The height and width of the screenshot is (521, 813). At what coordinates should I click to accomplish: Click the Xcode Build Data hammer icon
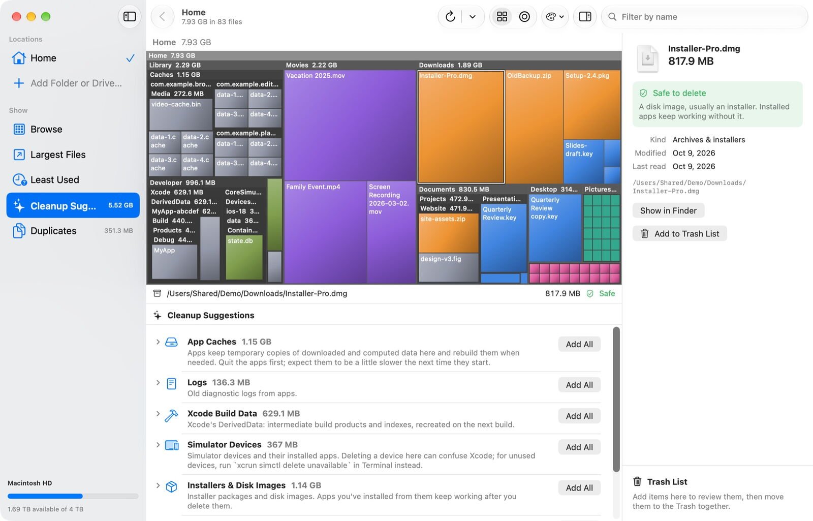tap(171, 416)
